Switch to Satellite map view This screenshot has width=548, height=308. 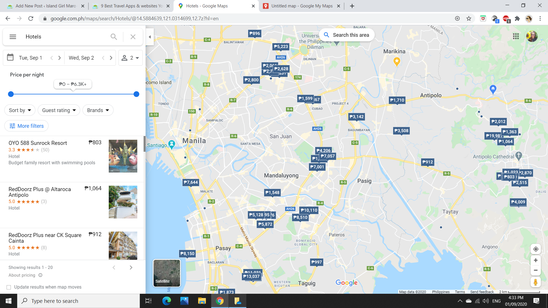pyautogui.click(x=167, y=273)
